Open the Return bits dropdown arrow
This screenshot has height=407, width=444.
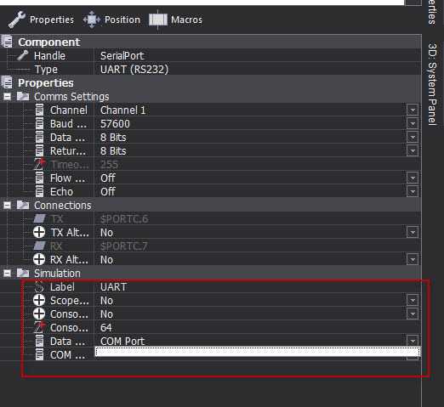413,150
